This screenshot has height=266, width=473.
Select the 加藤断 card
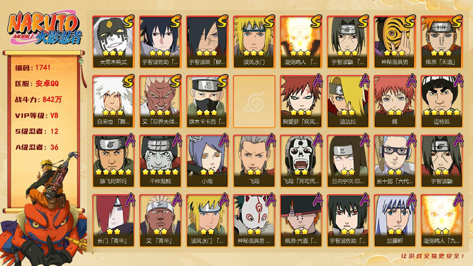click(x=395, y=221)
